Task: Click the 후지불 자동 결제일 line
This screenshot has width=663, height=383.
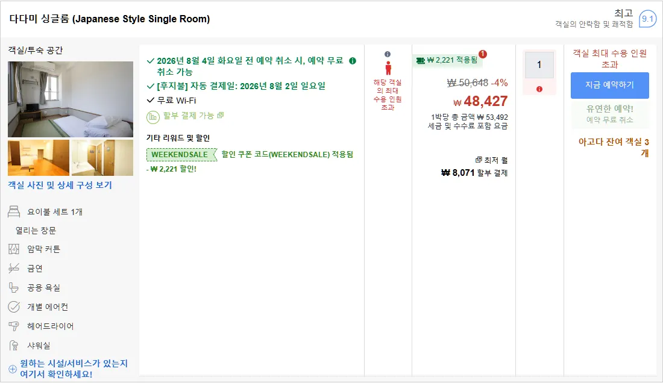Action: pyautogui.click(x=241, y=86)
